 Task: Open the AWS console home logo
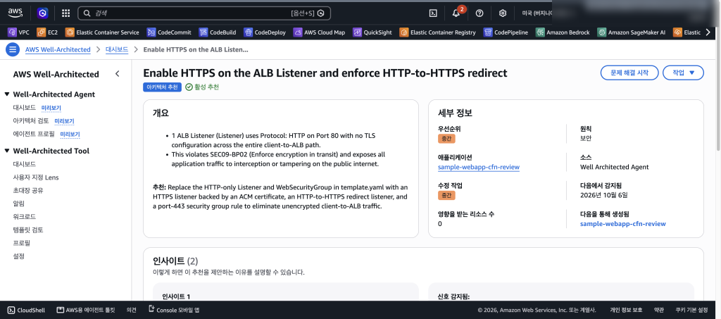tap(15, 13)
